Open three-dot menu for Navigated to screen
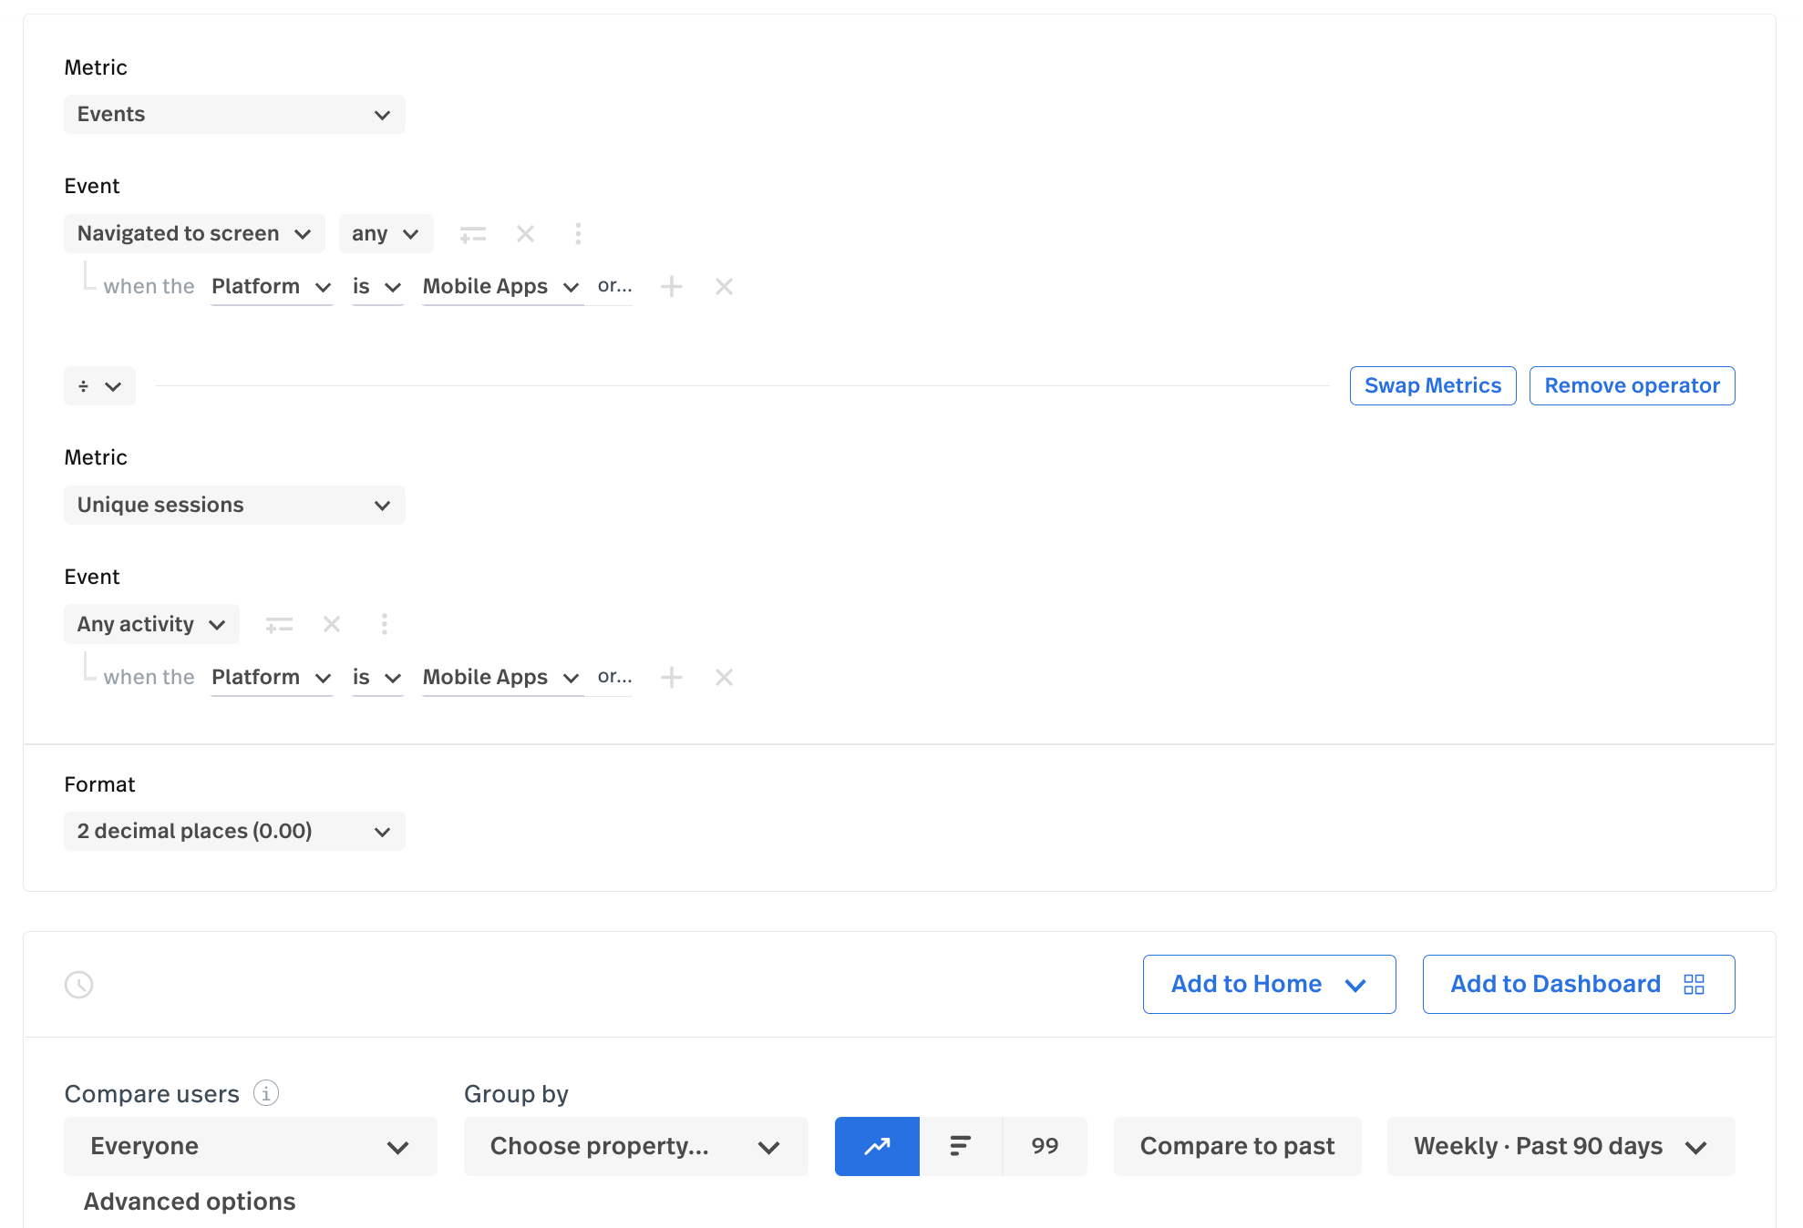 pos(578,234)
